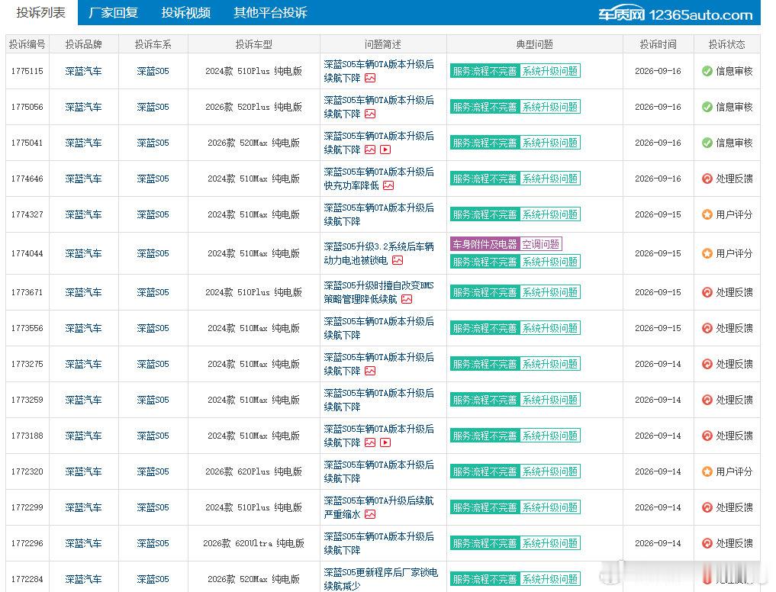
Task: Click video icon of complaint 1773188
Action: (385, 442)
